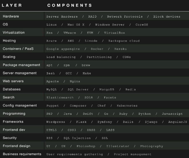Click the Server management layer label
Screen dimensions: 189x158
(x=20, y=73)
